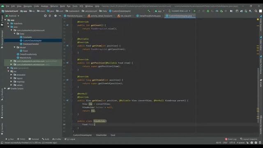263x148 pixels.
Task: Click the lock read-only status bar icon
Action: click(x=247, y=143)
